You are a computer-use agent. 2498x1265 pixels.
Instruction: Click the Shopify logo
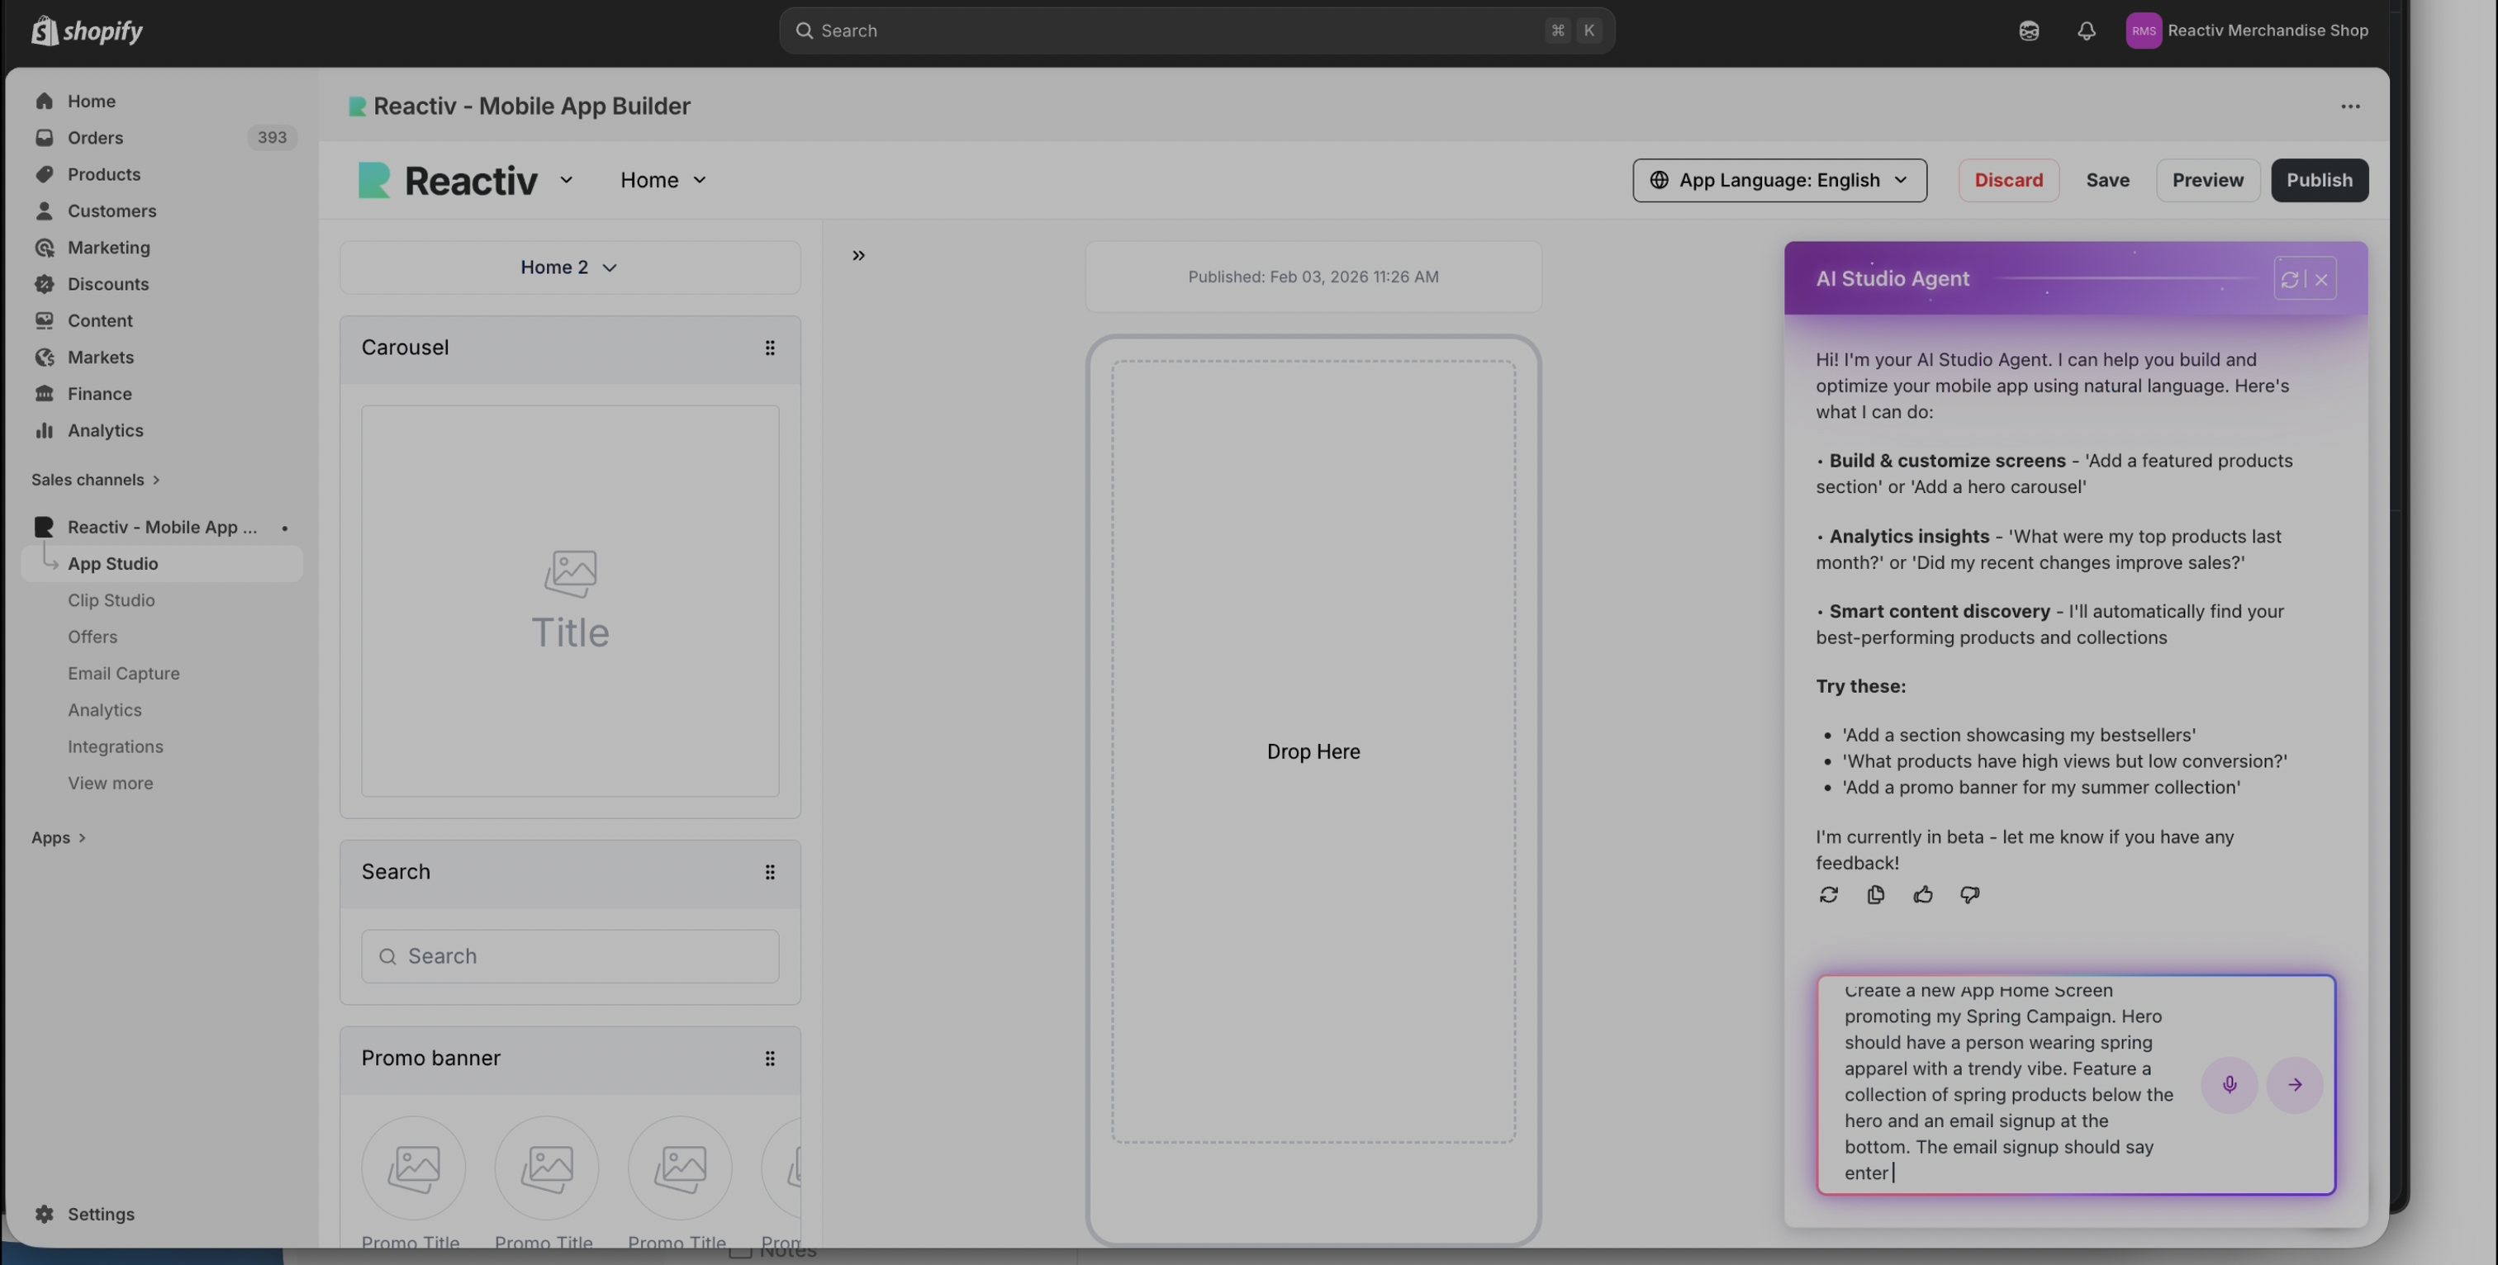point(88,31)
